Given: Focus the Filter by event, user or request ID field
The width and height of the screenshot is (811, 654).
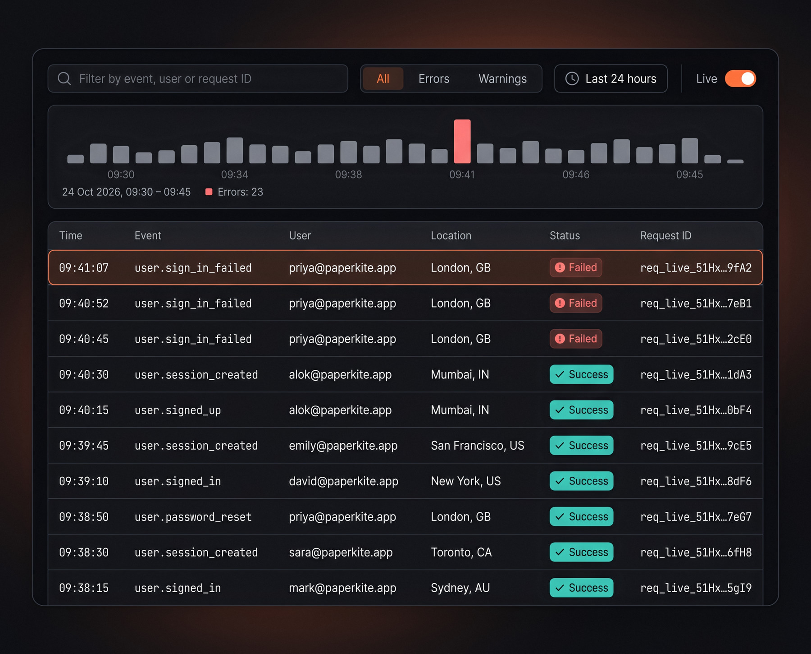Looking at the screenshot, I should pos(198,78).
